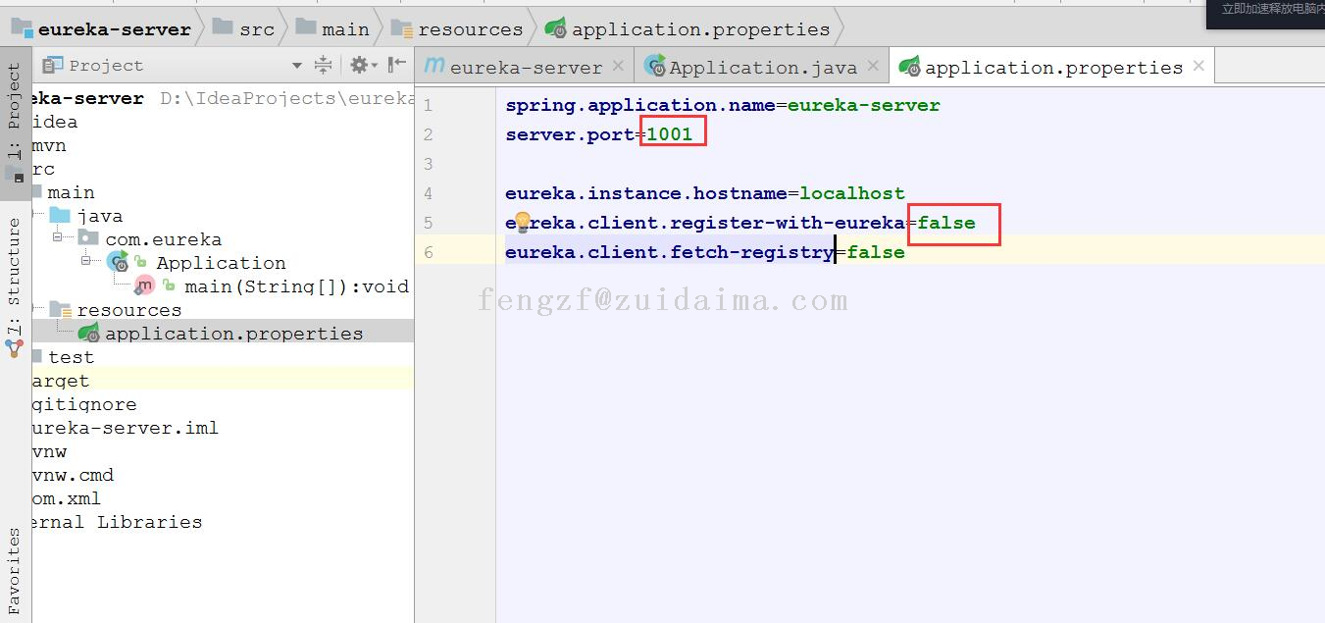Click the Application class icon in tree
Screen dimensions: 1325x623
[118, 263]
